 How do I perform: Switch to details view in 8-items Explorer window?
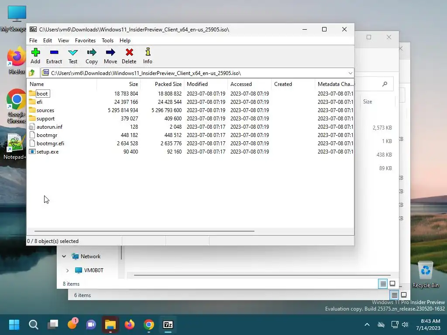tap(383, 284)
